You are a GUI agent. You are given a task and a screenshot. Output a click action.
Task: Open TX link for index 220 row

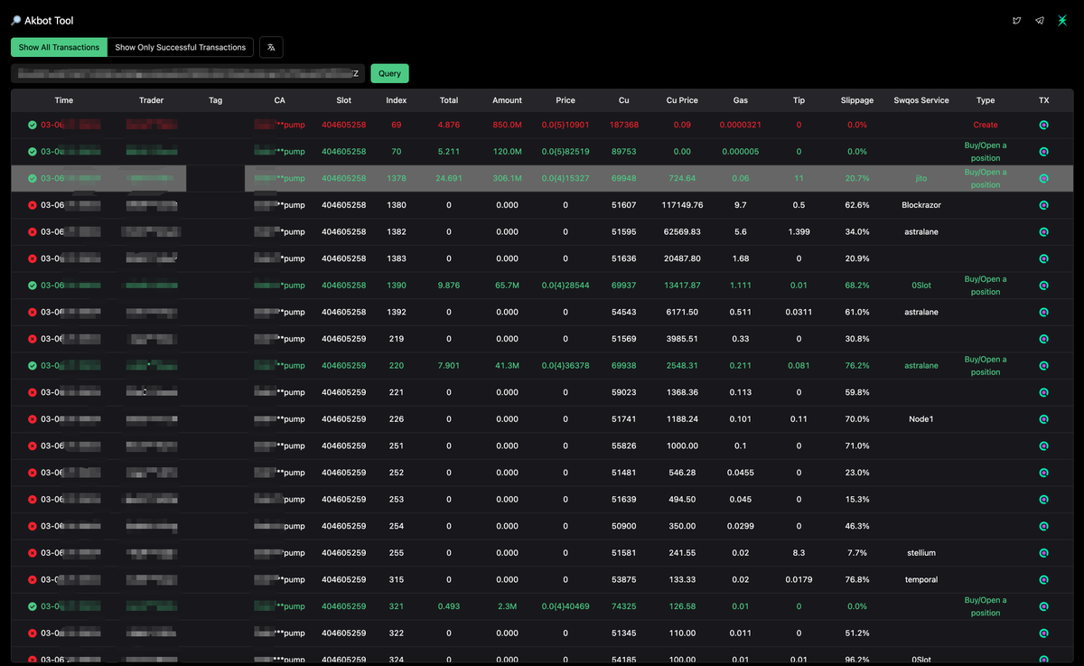1043,366
